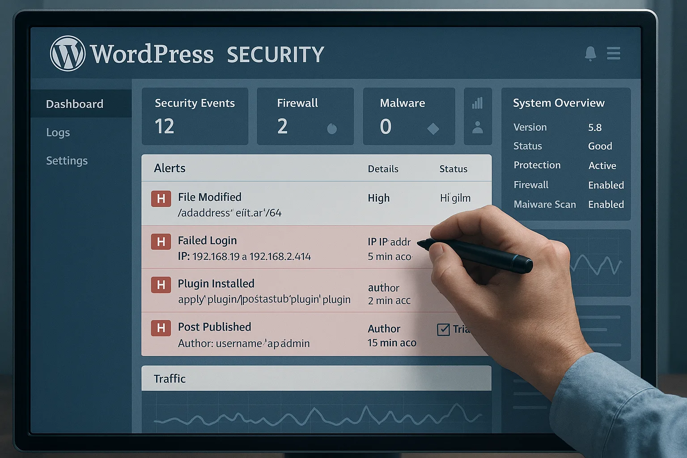Click the IP 192.168.19 address line
Viewport: 687px width, 458px height.
pos(244,257)
